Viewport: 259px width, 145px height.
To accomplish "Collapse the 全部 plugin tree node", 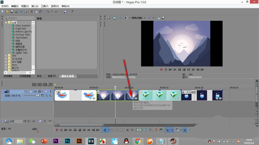I will pos(6,22).
